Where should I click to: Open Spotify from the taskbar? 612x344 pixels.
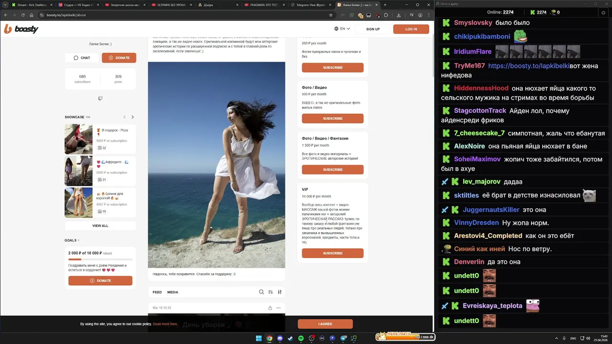coord(301,338)
